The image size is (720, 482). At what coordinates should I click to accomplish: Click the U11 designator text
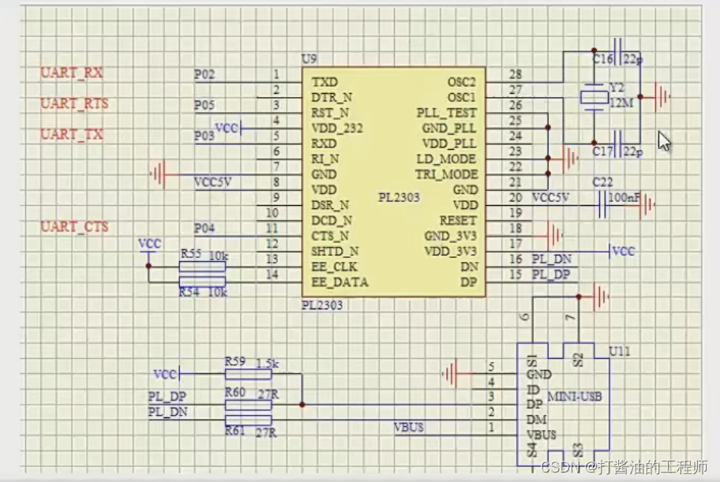620,352
